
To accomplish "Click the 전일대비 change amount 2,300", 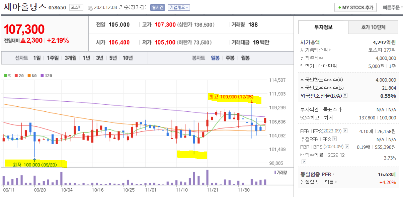I will pyautogui.click(x=34, y=40).
